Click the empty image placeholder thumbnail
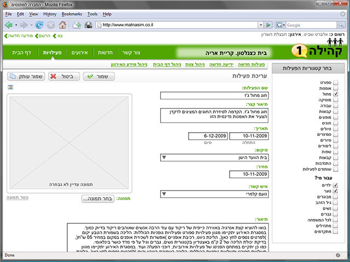This screenshot has width=350, height=262. [69, 143]
